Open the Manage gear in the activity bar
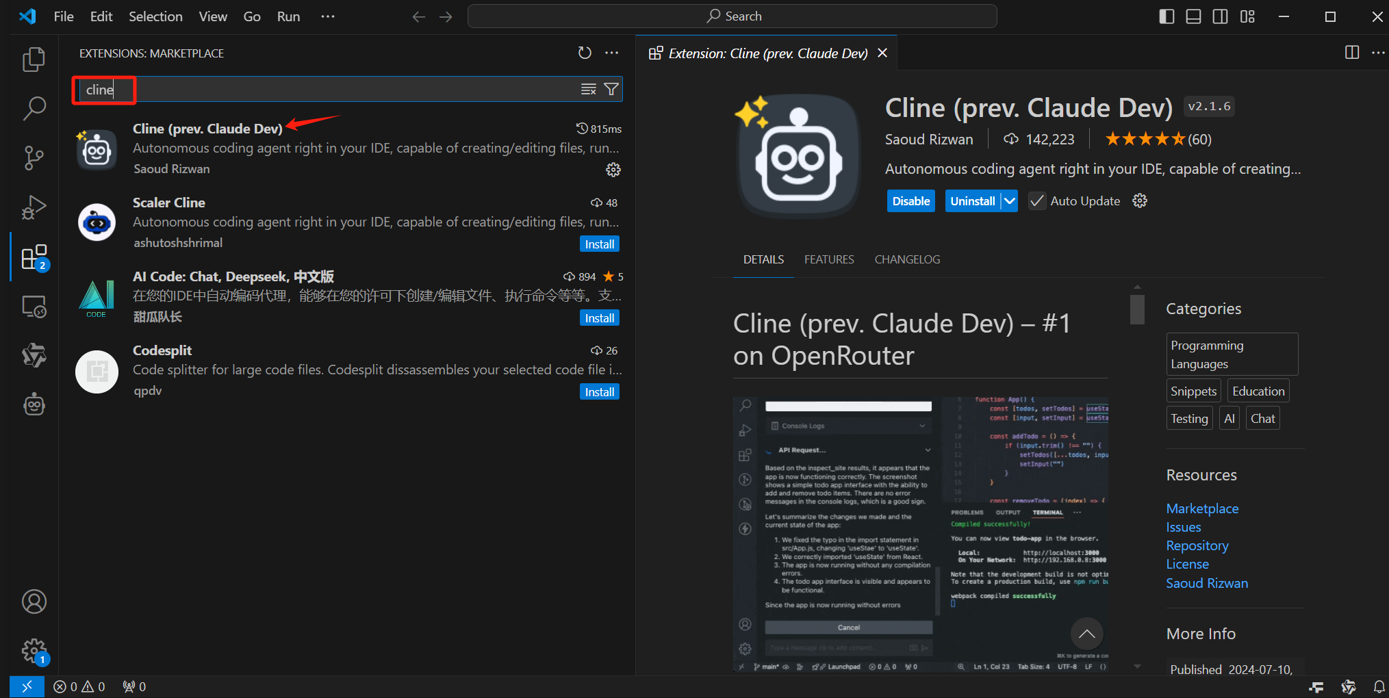 point(34,651)
